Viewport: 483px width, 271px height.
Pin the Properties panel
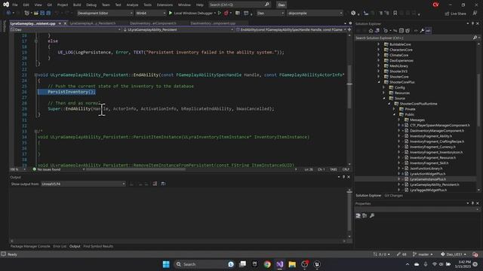(473, 203)
